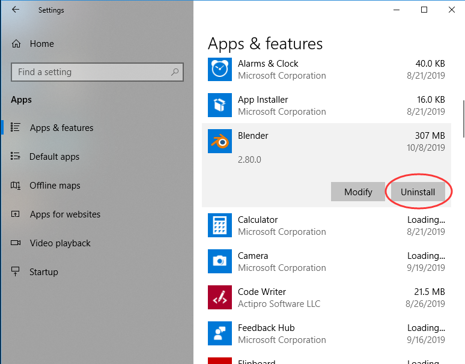Select the Video playback camera icon
The height and width of the screenshot is (364, 465).
(16, 243)
